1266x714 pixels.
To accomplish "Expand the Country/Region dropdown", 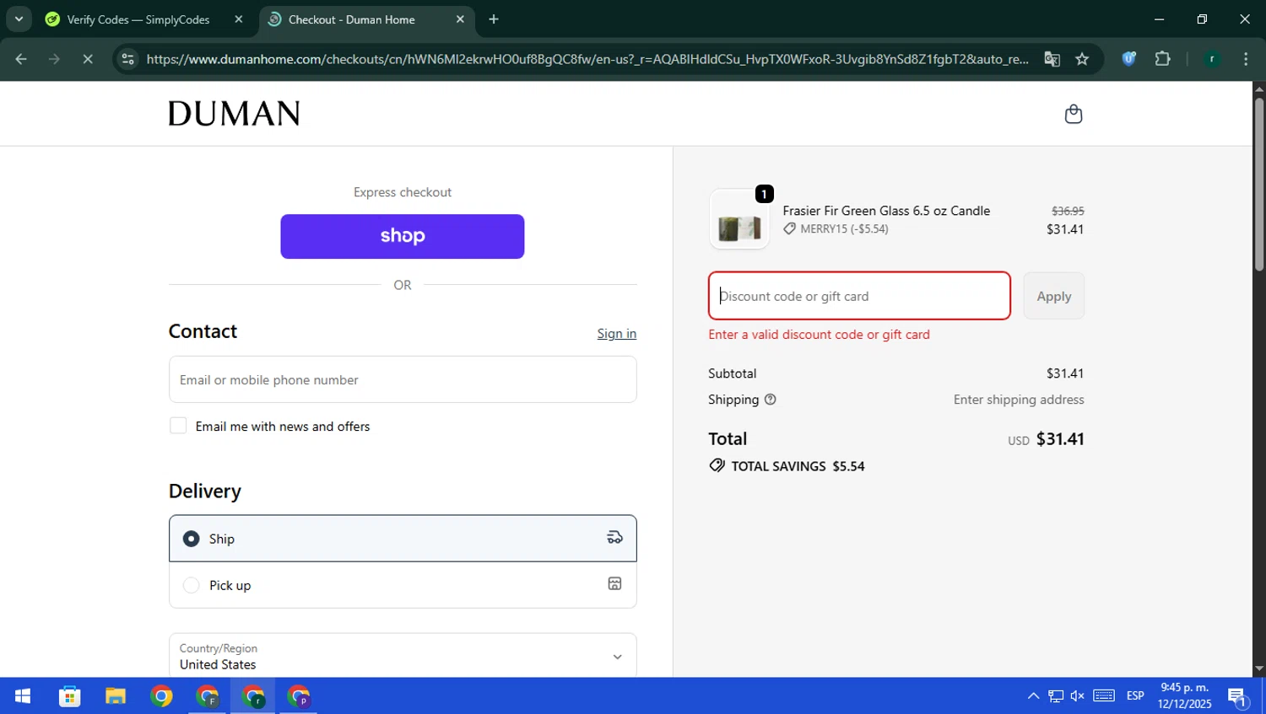I will pyautogui.click(x=403, y=656).
